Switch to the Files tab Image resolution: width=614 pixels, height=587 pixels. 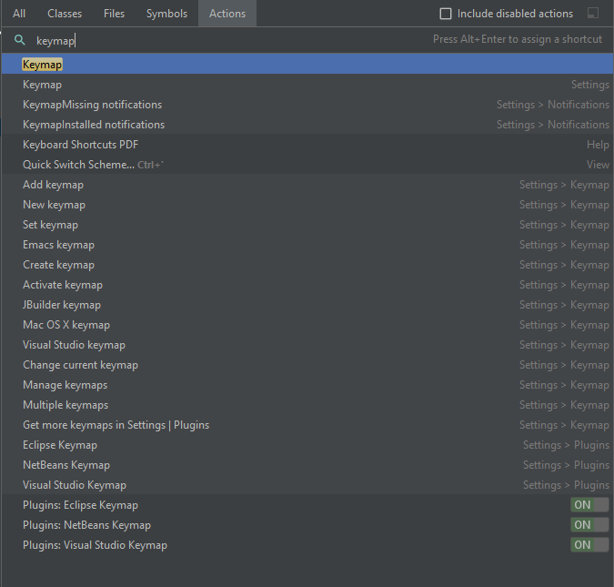tap(114, 14)
